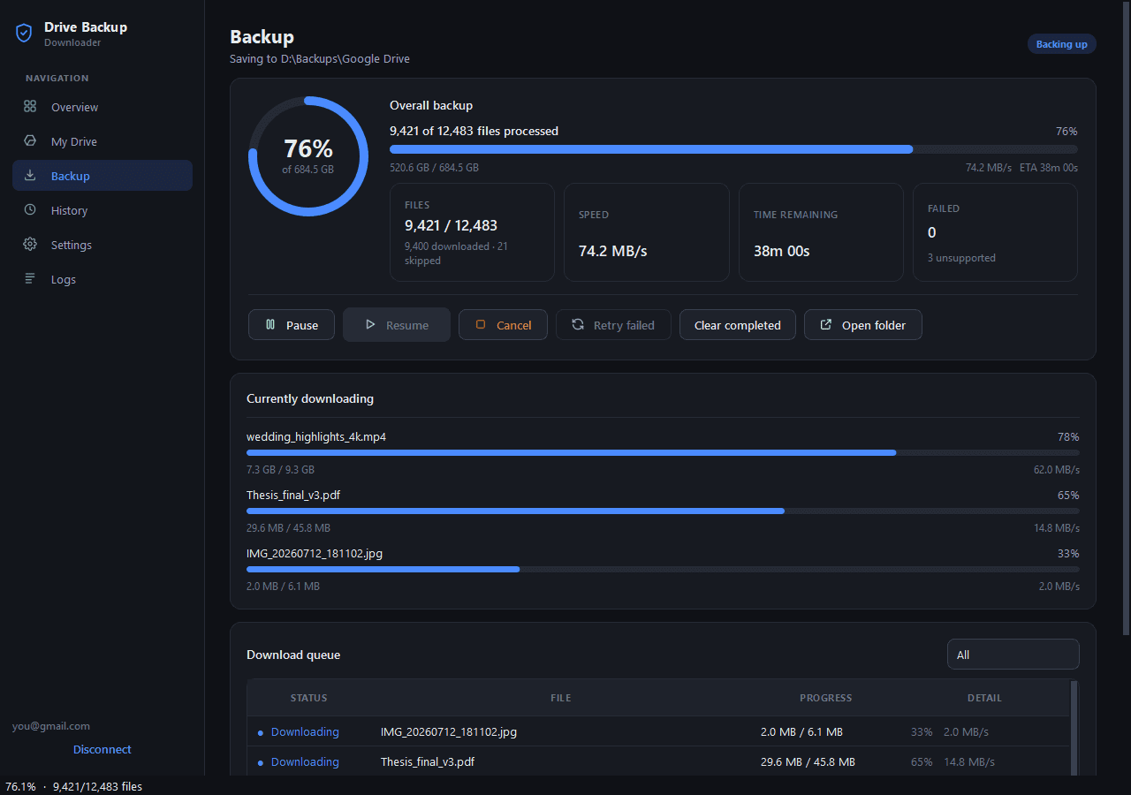
Task: Click IMG_20260712_181102.jpg file name in queue table
Action: tap(449, 732)
